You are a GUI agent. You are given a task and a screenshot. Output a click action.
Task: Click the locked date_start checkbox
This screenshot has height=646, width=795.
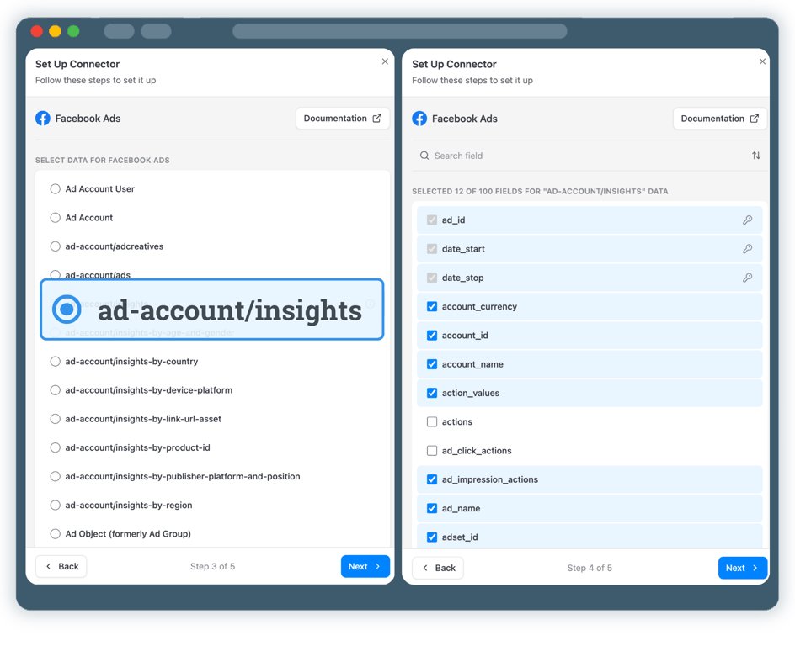click(x=432, y=249)
